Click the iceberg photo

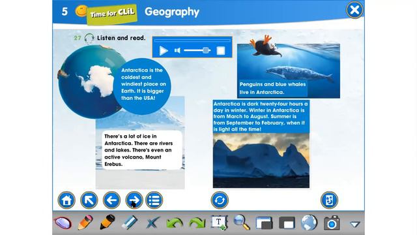point(261,161)
